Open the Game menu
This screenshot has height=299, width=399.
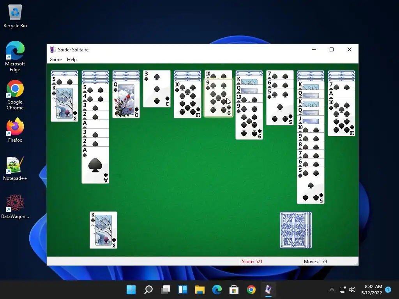click(x=55, y=60)
